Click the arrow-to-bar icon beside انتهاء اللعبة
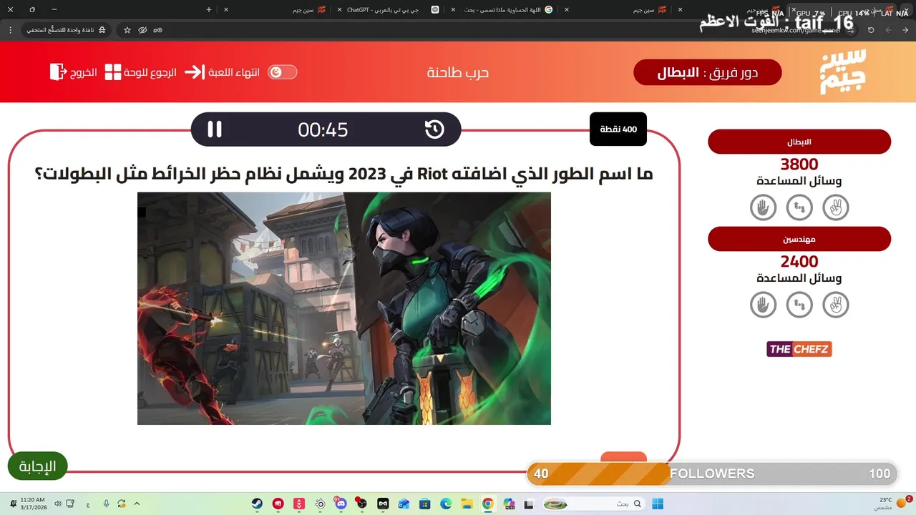This screenshot has height=515, width=916. (x=194, y=72)
